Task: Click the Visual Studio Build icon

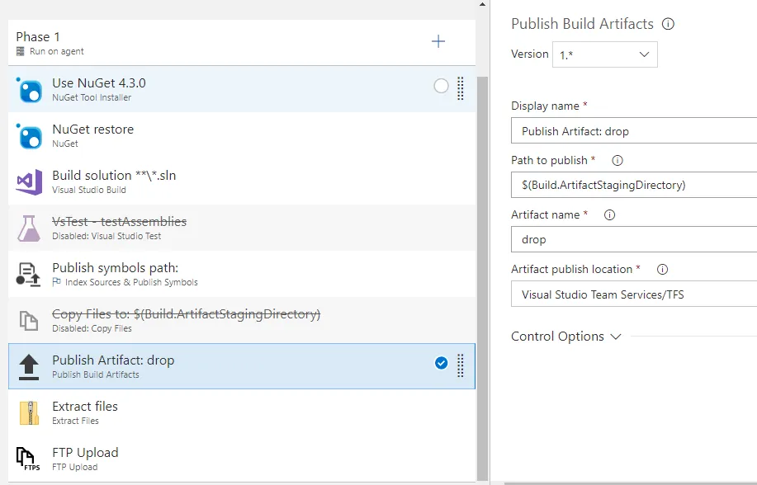Action: point(29,182)
